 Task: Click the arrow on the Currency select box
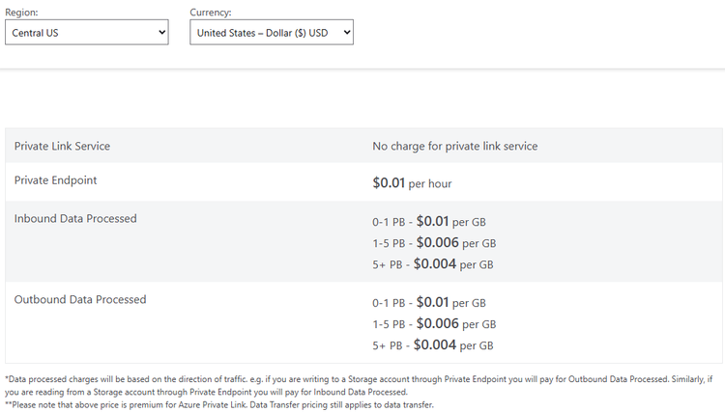coord(346,33)
